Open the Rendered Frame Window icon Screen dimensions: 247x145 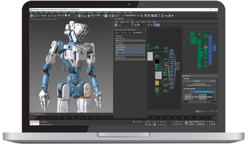tap(169, 16)
